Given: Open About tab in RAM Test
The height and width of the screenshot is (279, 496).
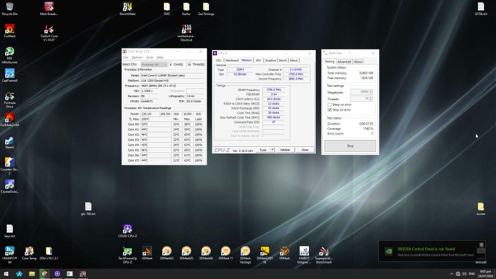Looking at the screenshot, I should (358, 61).
